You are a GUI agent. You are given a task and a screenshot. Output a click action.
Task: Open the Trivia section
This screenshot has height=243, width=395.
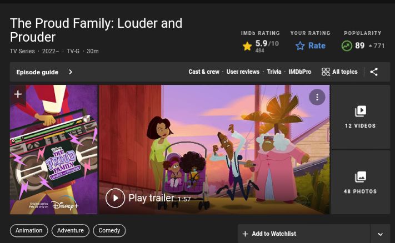pos(274,72)
